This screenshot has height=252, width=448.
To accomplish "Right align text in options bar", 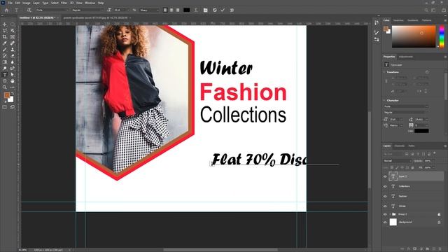I will click(178, 10).
